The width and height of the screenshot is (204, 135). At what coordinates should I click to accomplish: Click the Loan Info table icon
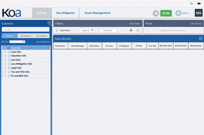pyautogui.click(x=9, y=52)
